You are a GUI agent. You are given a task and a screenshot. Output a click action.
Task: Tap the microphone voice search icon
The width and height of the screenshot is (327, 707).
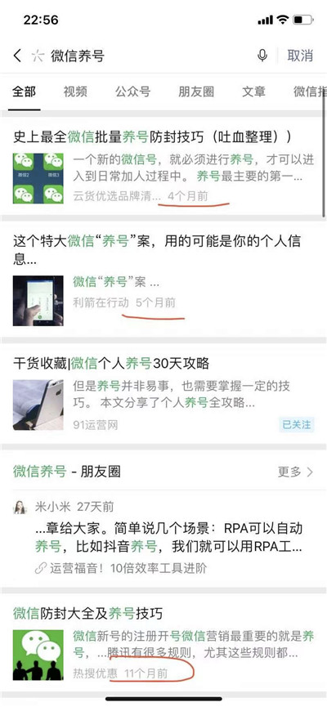click(x=262, y=56)
